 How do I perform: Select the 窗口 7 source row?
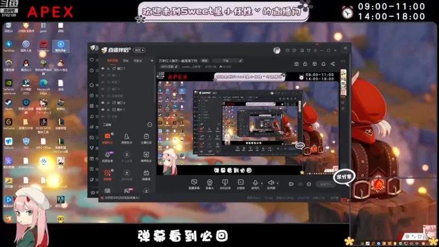point(127,68)
